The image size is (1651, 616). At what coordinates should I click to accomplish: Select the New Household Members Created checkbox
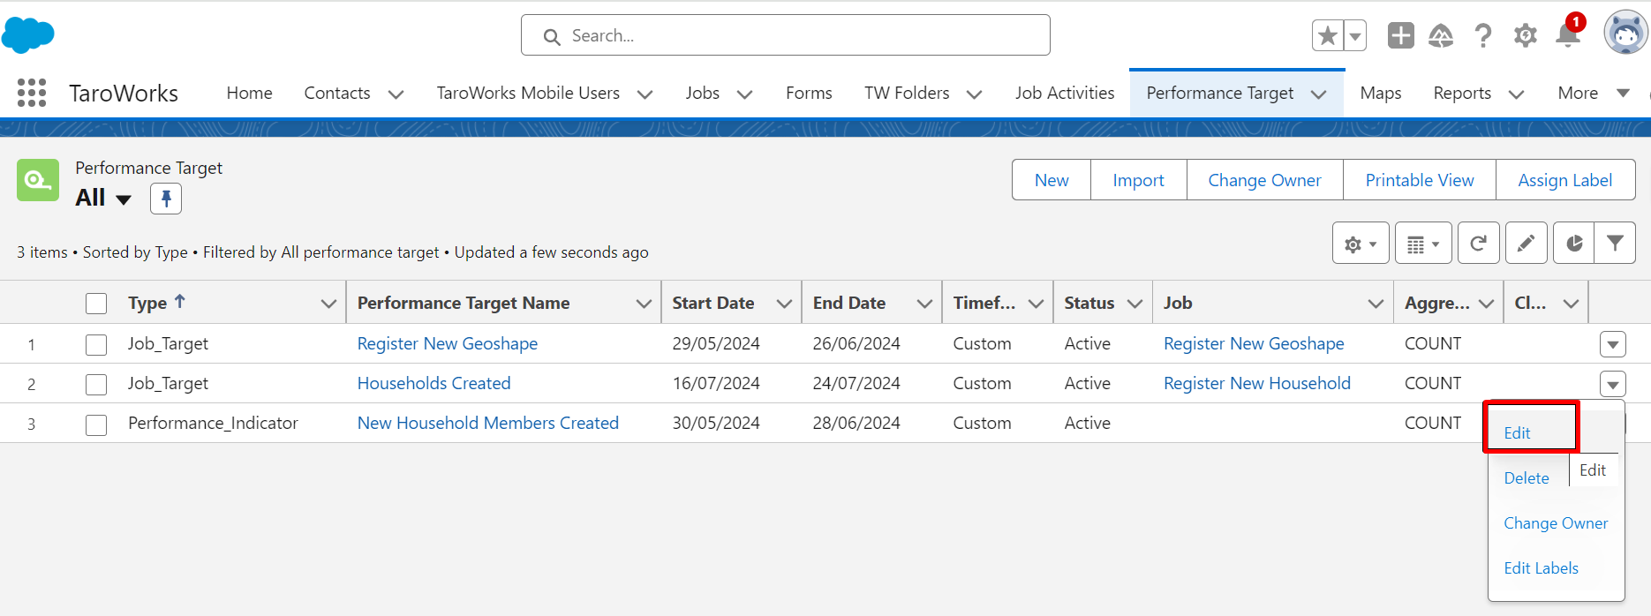tap(96, 424)
